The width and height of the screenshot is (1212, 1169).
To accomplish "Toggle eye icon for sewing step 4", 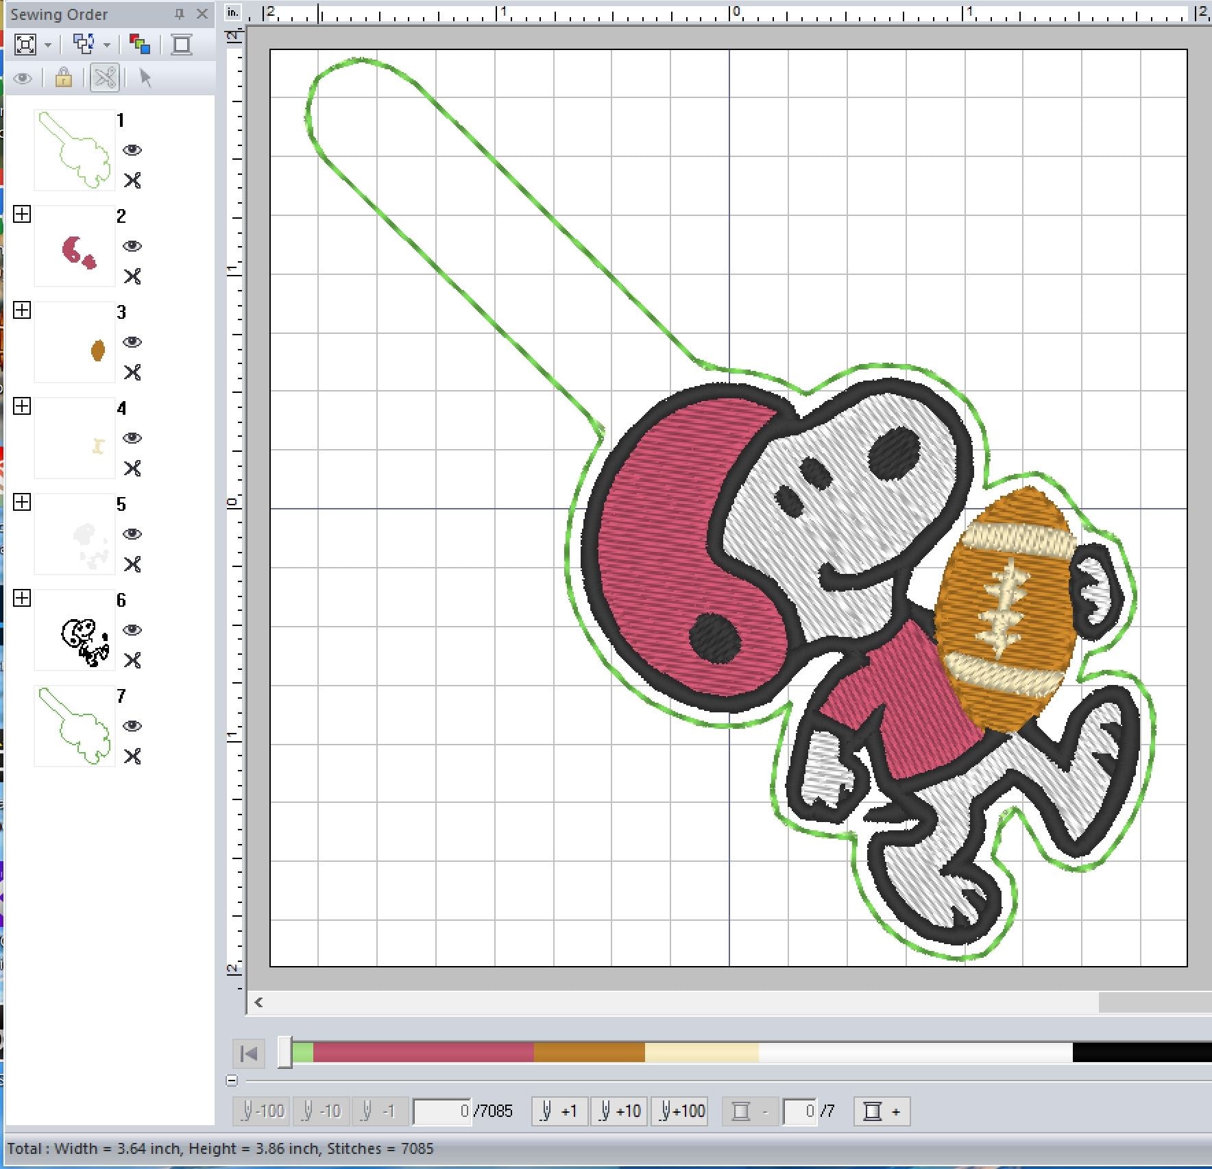I will [x=132, y=438].
